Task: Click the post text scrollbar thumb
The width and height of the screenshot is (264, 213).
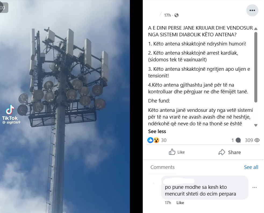Action: (256, 67)
